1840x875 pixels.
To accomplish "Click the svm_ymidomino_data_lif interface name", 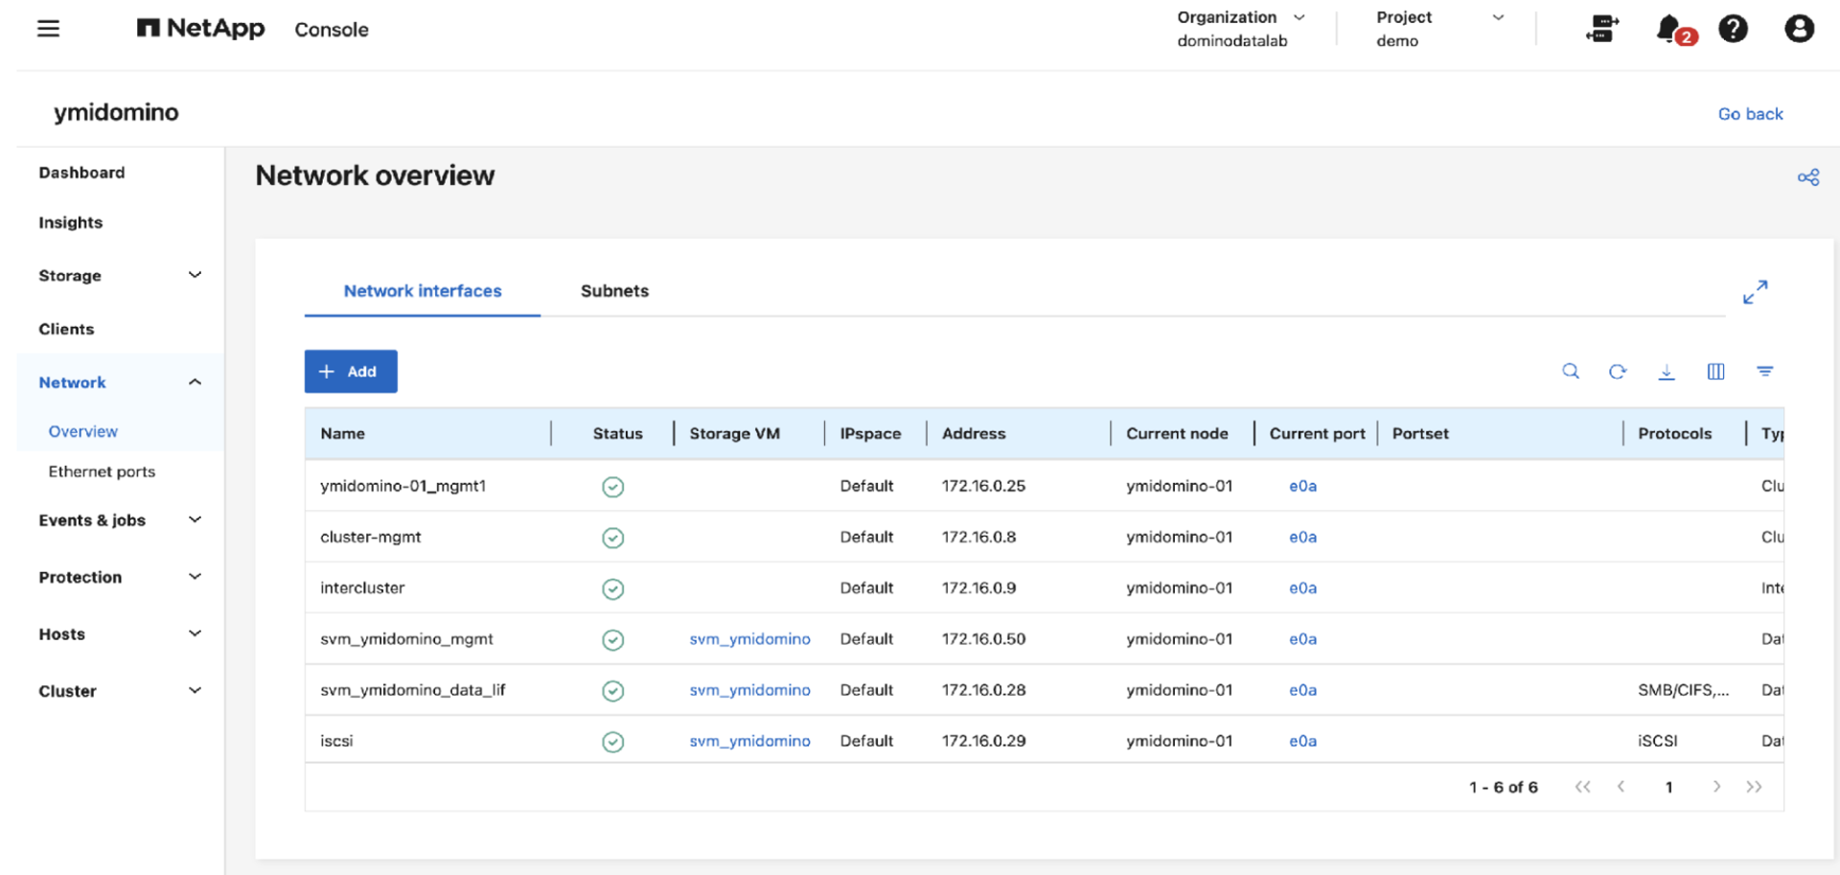I will tap(412, 690).
